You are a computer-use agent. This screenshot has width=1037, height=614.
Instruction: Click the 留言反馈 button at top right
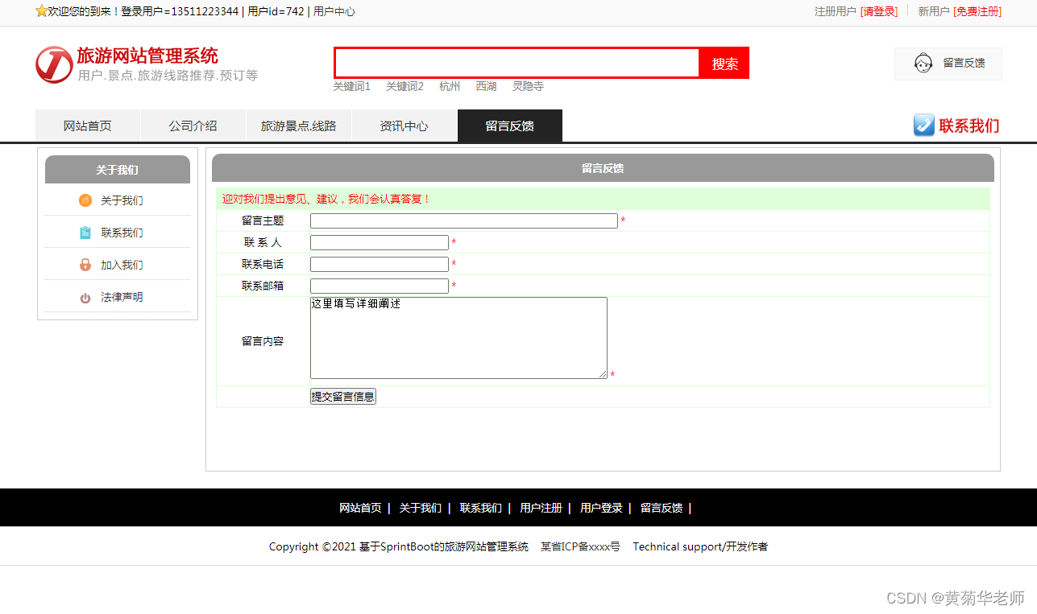[x=948, y=64]
